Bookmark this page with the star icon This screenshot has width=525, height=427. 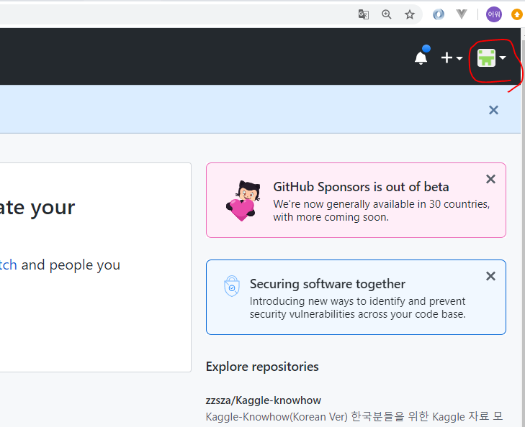tap(410, 14)
